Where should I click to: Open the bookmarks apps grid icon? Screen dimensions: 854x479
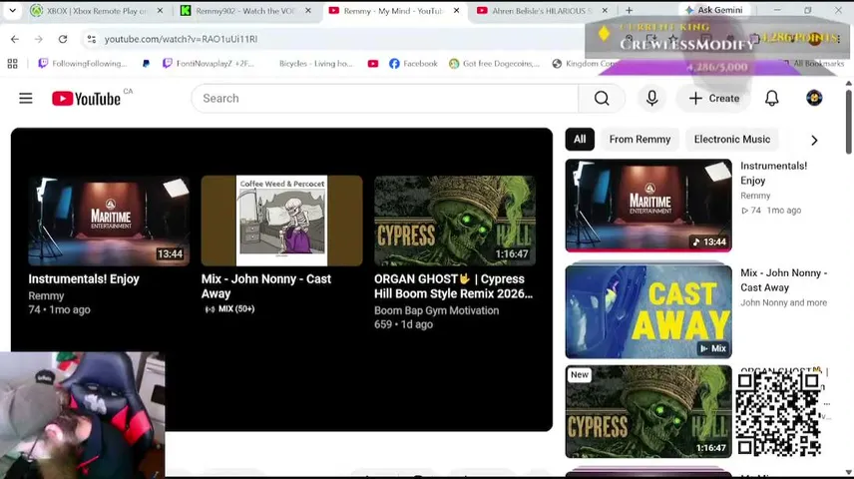click(x=13, y=64)
